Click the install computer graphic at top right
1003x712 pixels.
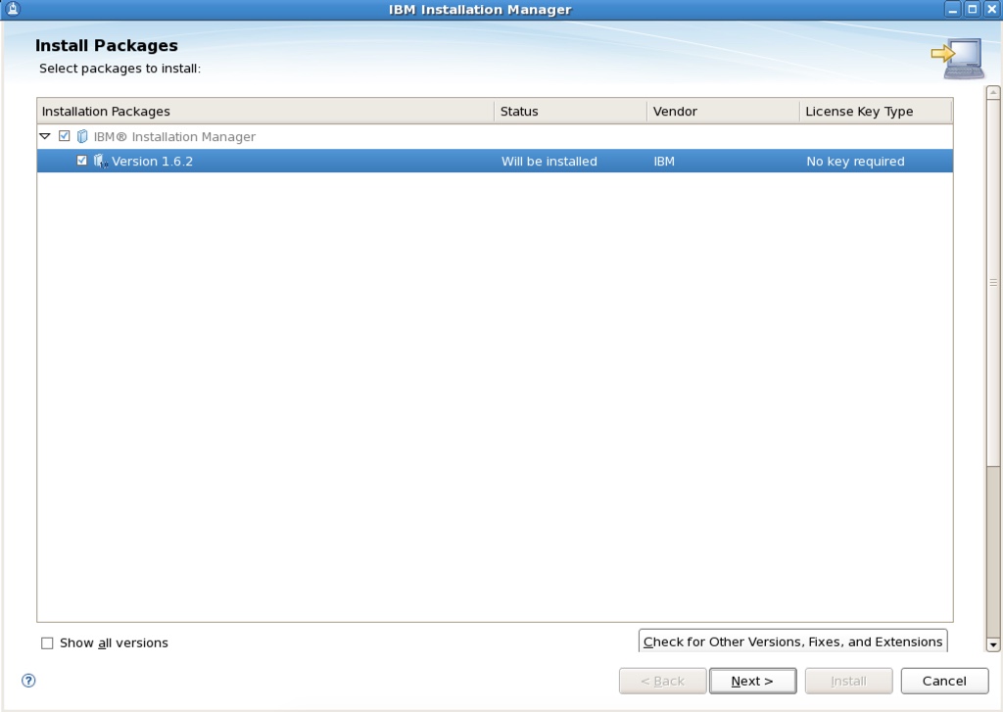[958, 57]
